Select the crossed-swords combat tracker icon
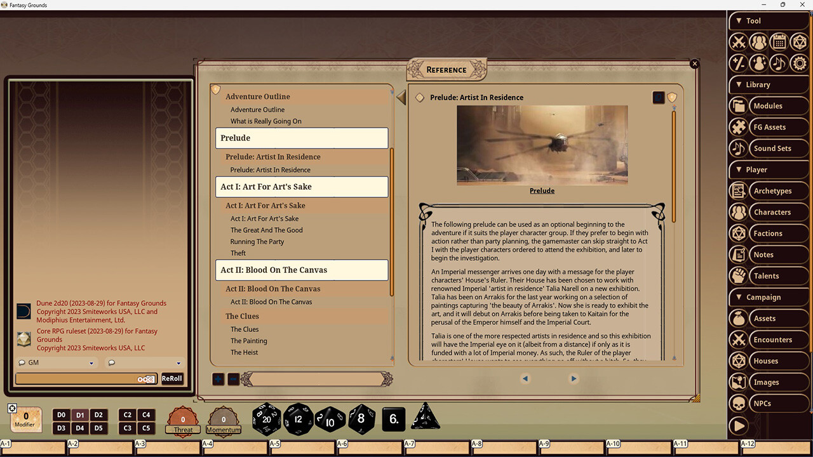Screen dimensions: 813x457 tap(738, 42)
